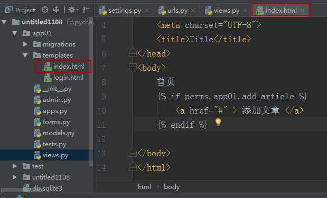Screen dimensions: 327x198
Task: Switch to the urls.py editor tab
Action: coord(177,11)
